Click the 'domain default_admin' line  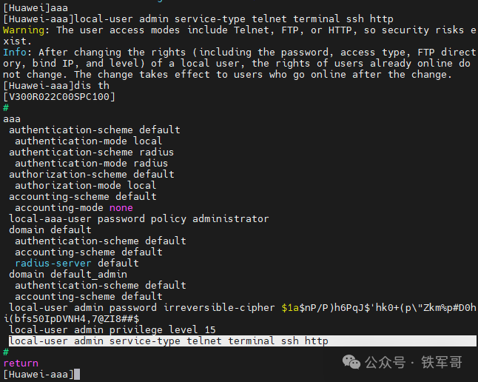68,275
